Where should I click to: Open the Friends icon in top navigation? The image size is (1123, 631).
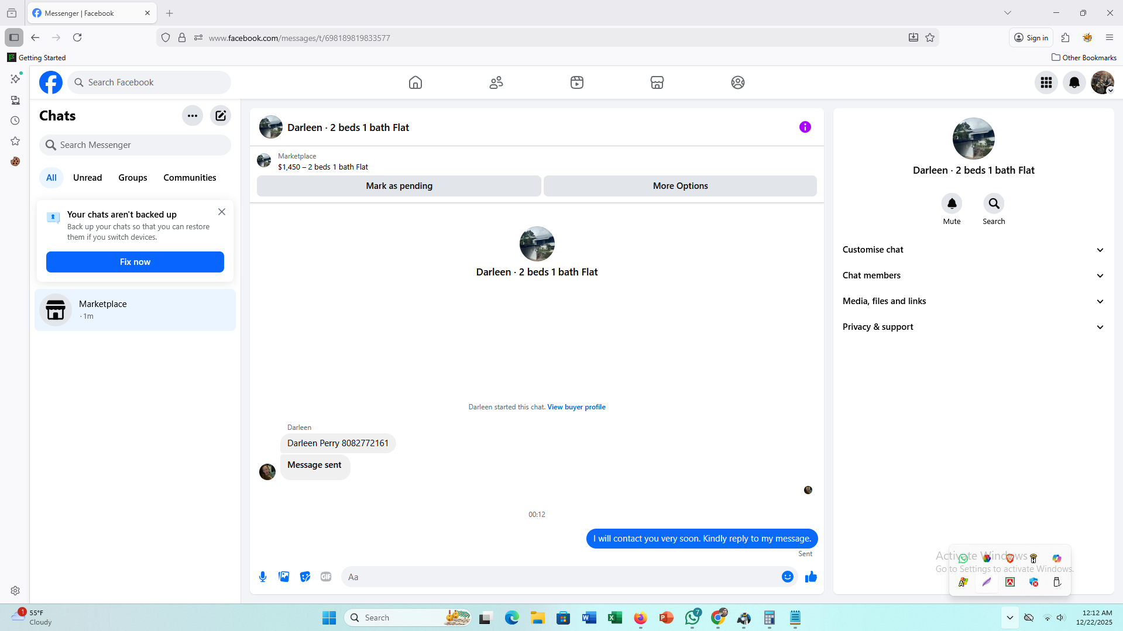pyautogui.click(x=496, y=82)
